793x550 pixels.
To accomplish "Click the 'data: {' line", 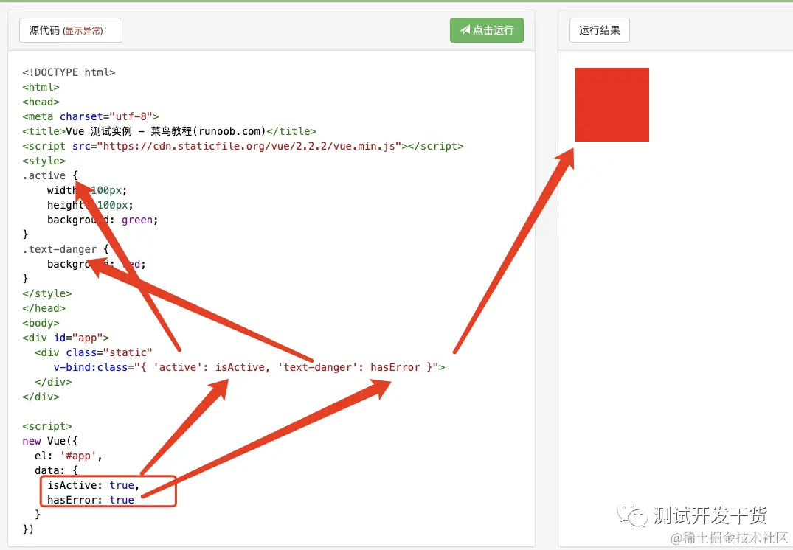I will (x=56, y=470).
